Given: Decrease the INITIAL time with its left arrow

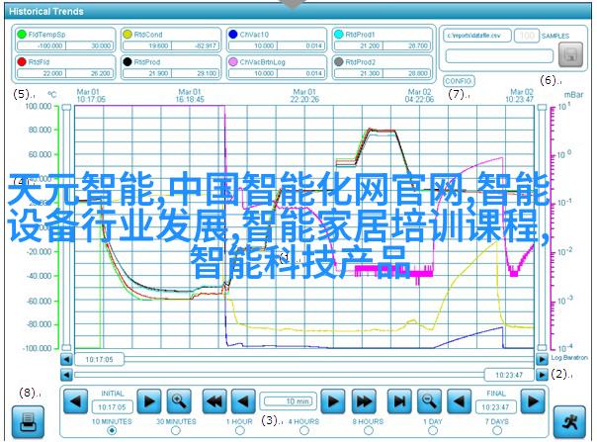Looking at the screenshot, I should [75, 400].
